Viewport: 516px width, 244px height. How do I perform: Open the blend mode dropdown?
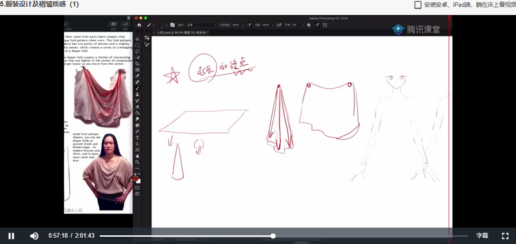[201, 25]
